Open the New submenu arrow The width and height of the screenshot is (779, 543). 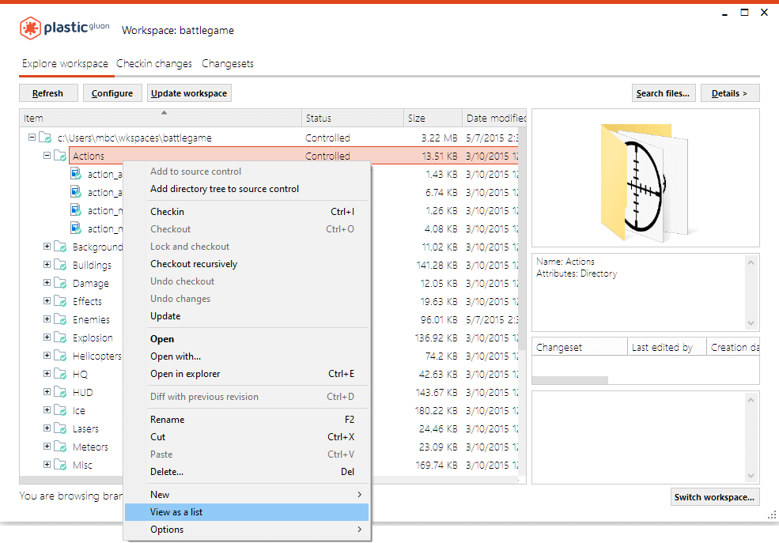(x=359, y=494)
